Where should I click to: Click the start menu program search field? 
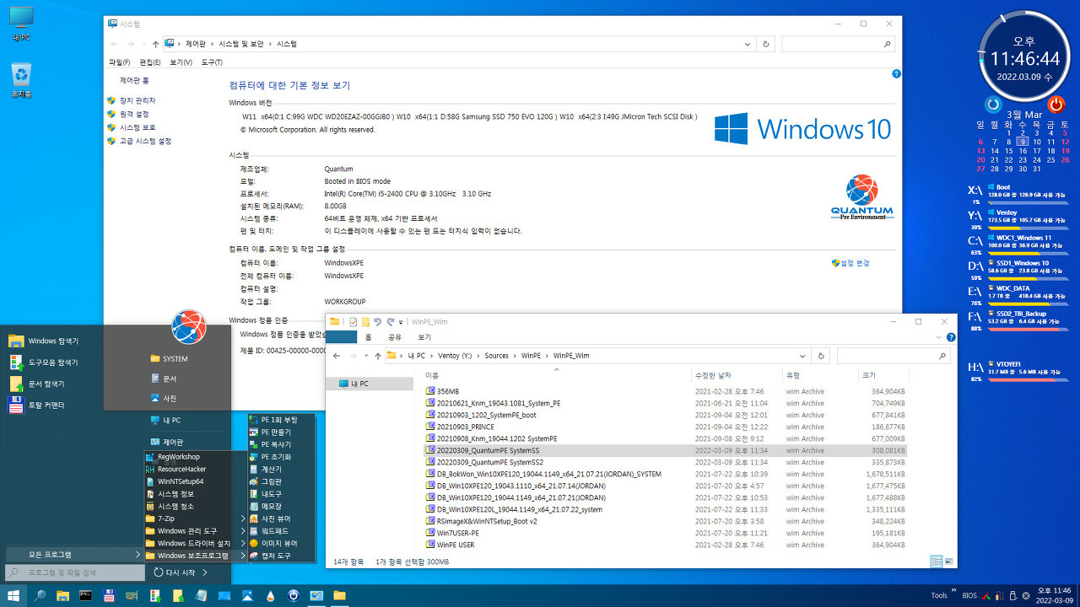(74, 572)
